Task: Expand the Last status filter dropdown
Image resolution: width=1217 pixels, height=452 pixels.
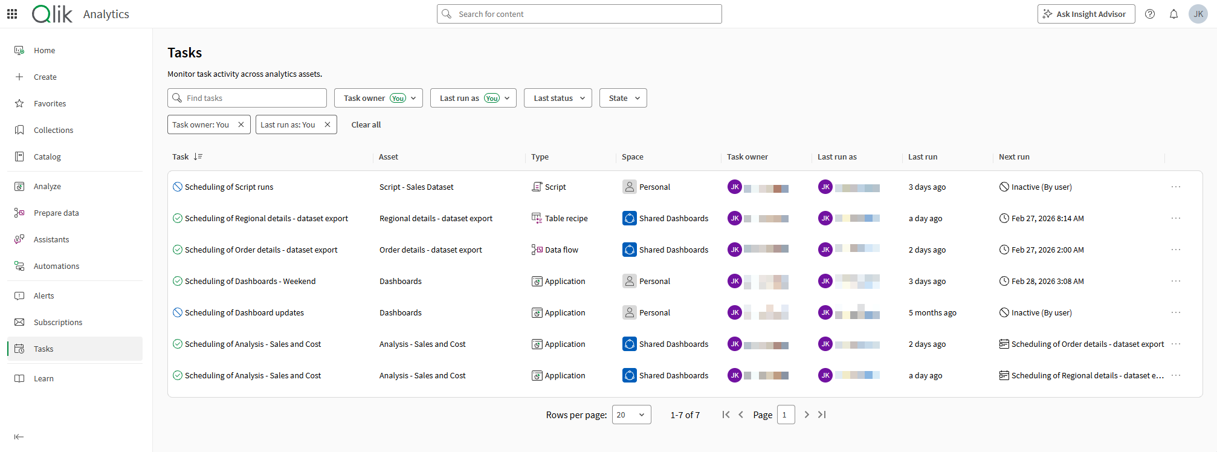Action: [x=558, y=98]
